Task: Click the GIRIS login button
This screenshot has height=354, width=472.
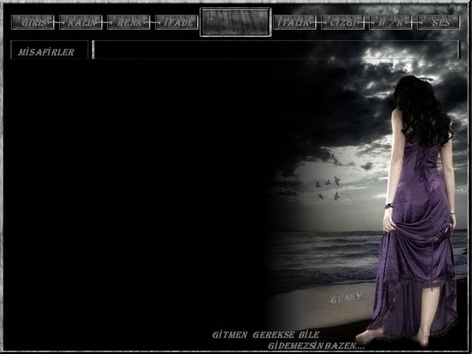Action: coord(32,22)
